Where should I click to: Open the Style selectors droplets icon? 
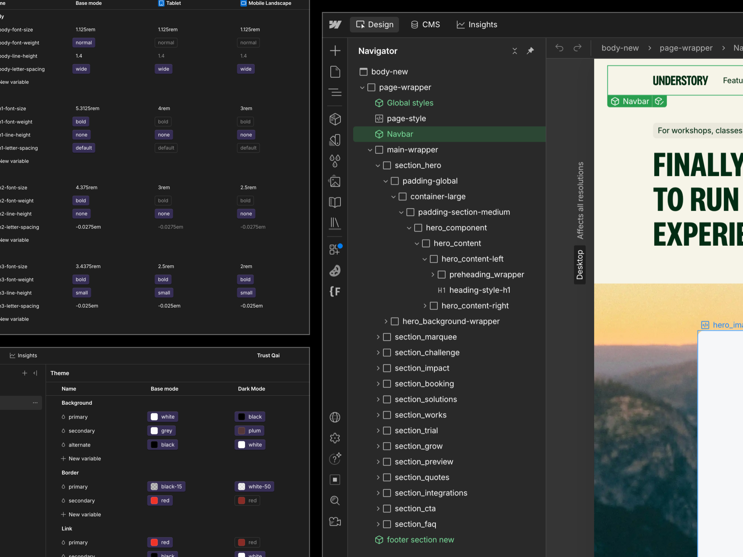[335, 161]
